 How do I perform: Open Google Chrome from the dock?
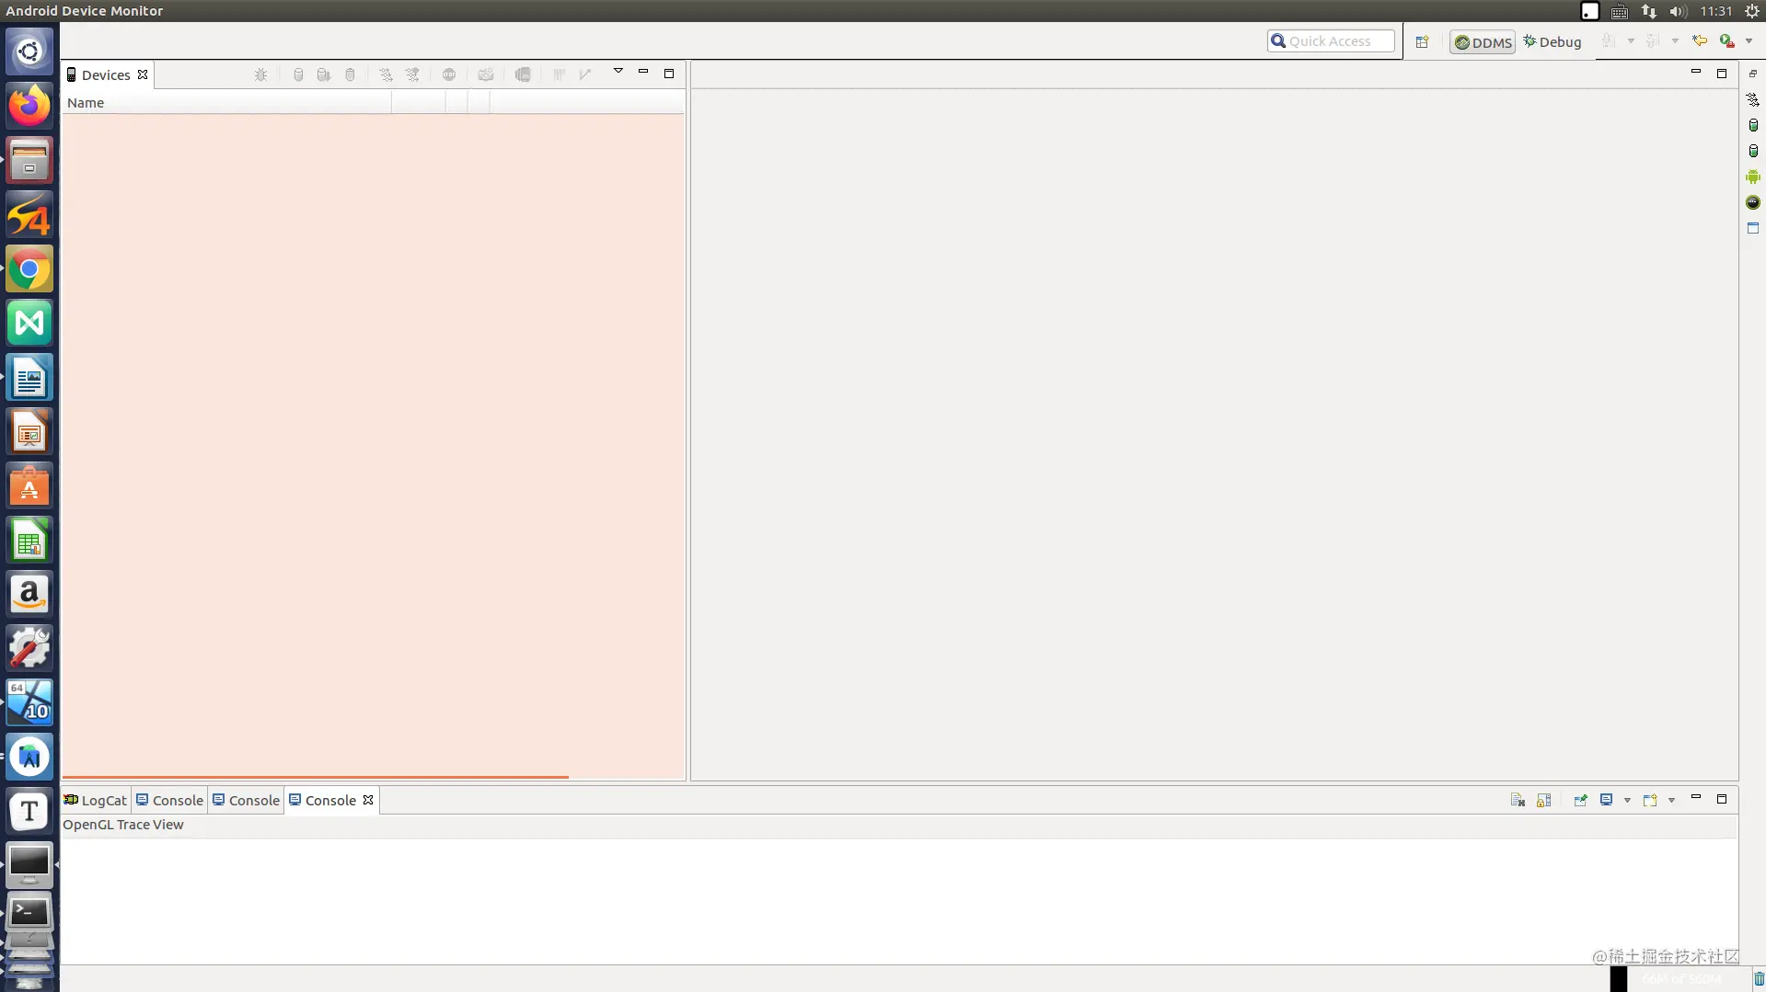click(29, 269)
